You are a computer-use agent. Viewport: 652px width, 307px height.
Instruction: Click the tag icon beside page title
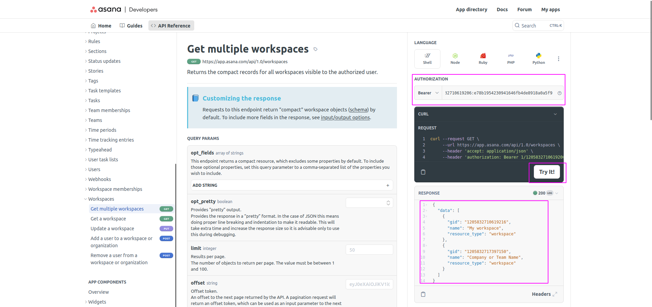click(x=315, y=49)
